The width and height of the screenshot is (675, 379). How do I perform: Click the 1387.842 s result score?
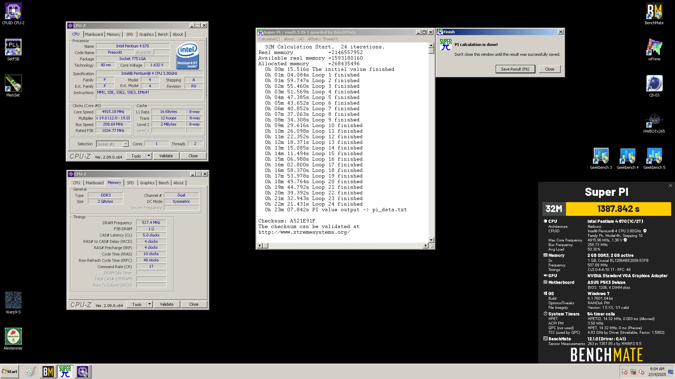(x=618, y=209)
